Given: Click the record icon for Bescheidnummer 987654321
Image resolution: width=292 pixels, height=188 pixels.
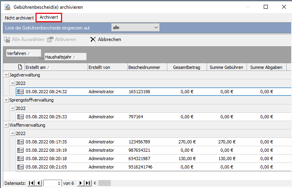Looking at the screenshot, I should [20, 150].
